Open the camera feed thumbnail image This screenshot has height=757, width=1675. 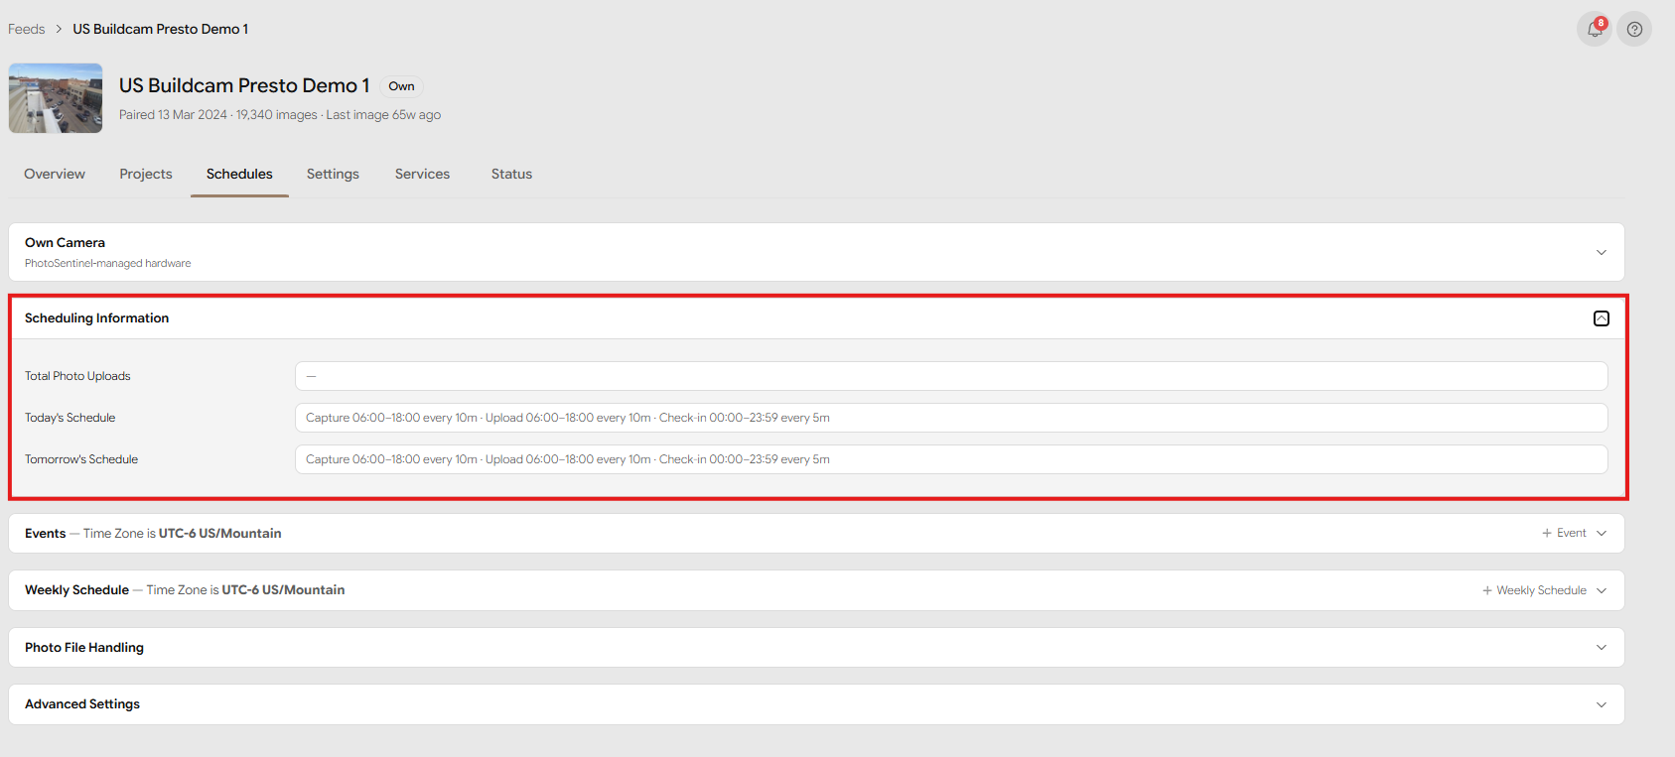(56, 98)
